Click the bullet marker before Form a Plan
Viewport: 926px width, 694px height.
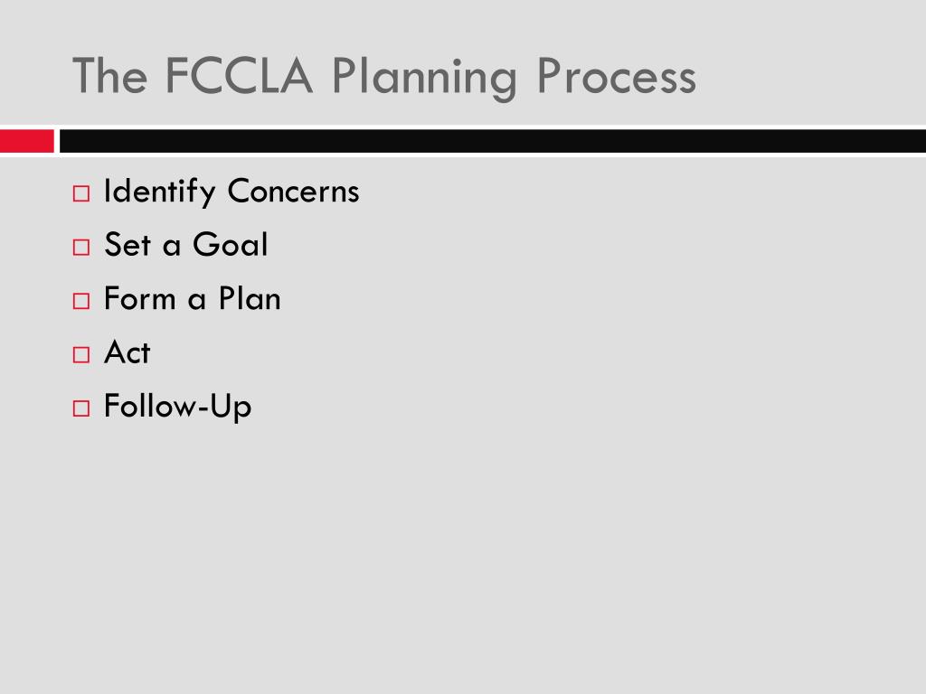pos(81,301)
